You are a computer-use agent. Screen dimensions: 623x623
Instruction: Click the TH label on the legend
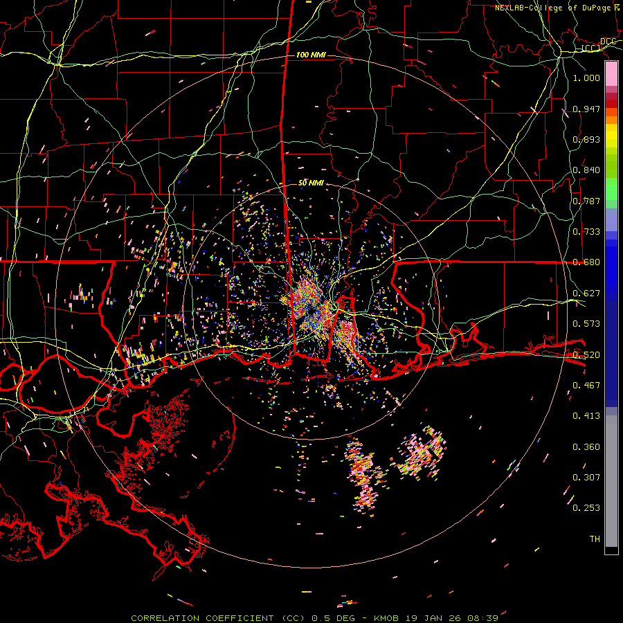pyautogui.click(x=595, y=539)
